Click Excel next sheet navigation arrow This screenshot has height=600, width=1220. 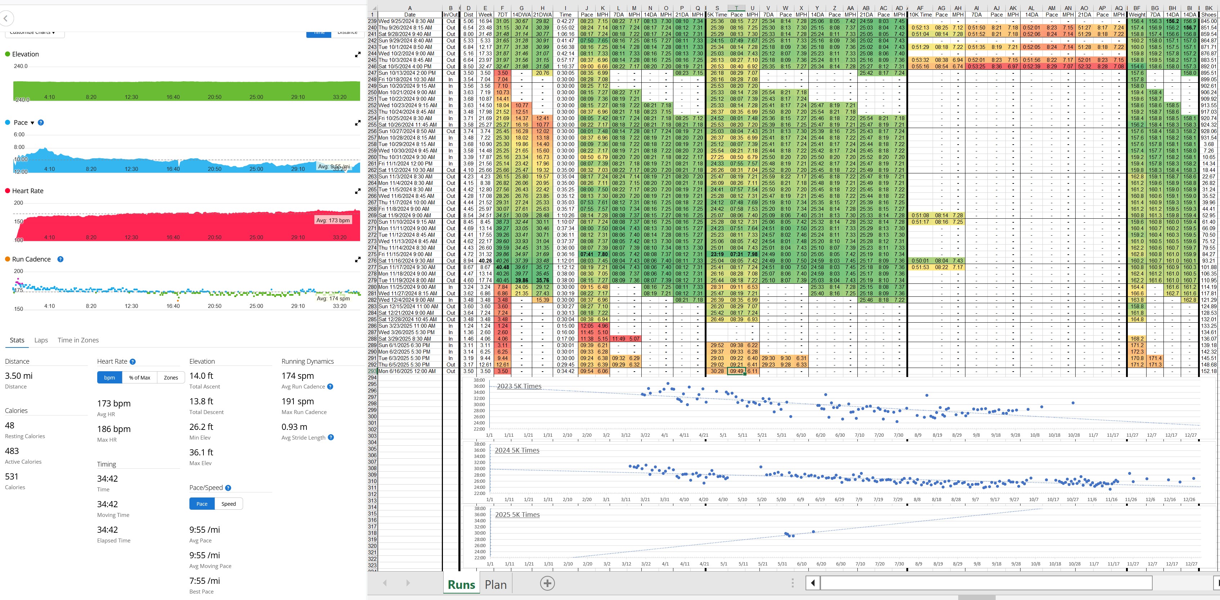click(x=408, y=583)
